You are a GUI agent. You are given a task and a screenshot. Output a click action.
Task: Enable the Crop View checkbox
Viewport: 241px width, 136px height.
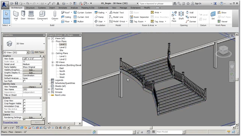click(x=24, y=101)
